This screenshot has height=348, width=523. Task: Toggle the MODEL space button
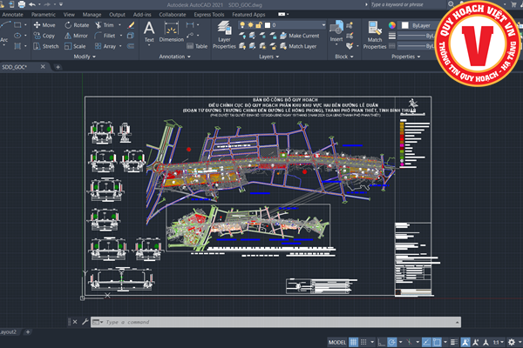click(336, 341)
